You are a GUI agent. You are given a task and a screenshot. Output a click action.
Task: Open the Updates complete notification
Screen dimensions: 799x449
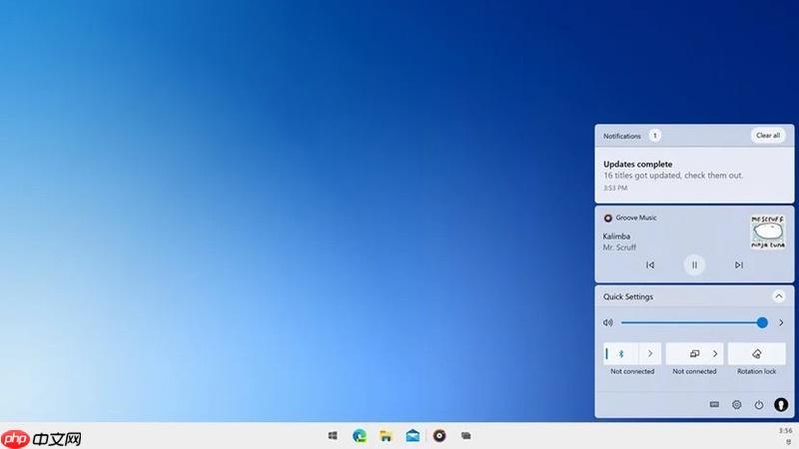point(694,176)
